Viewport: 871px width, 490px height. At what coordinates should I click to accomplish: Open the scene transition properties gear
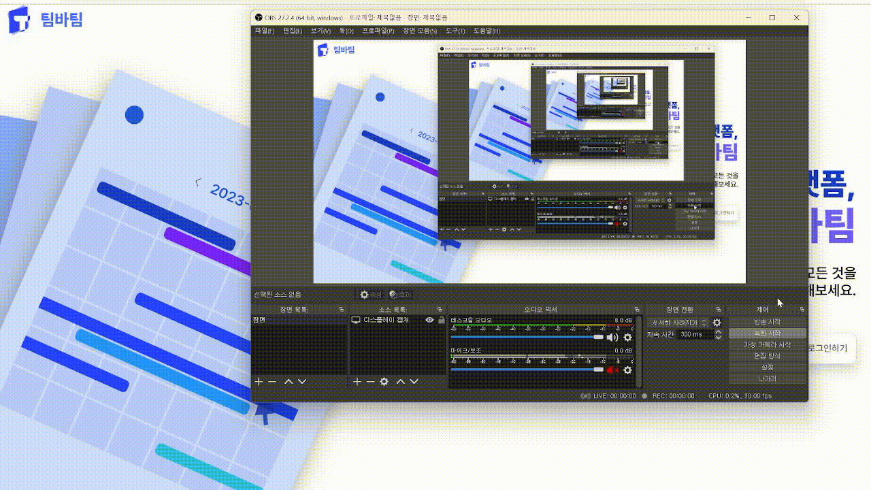[717, 323]
